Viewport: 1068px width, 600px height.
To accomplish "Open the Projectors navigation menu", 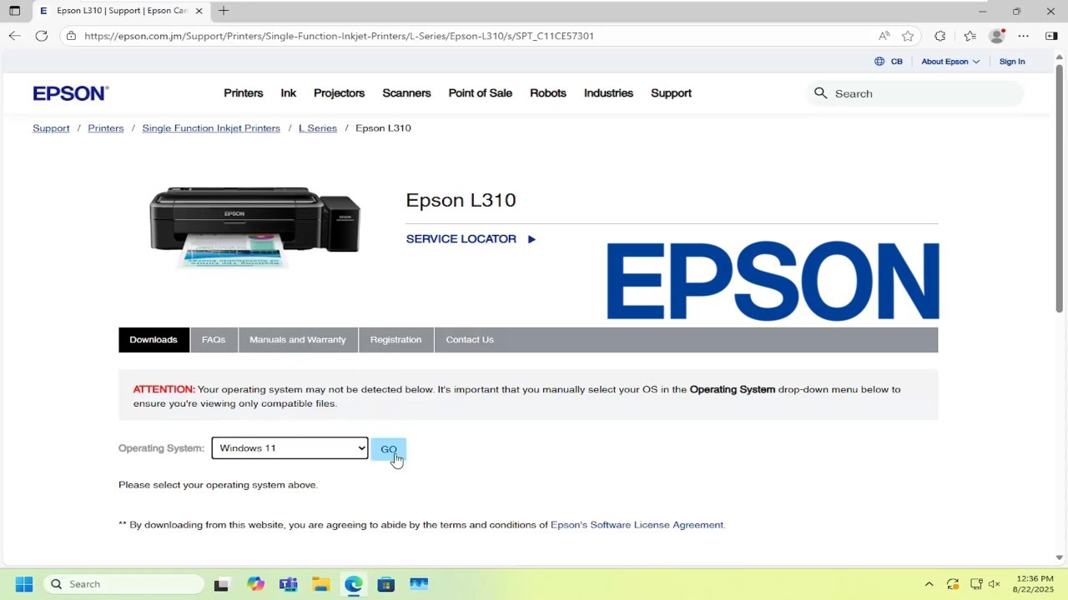I will coord(339,93).
